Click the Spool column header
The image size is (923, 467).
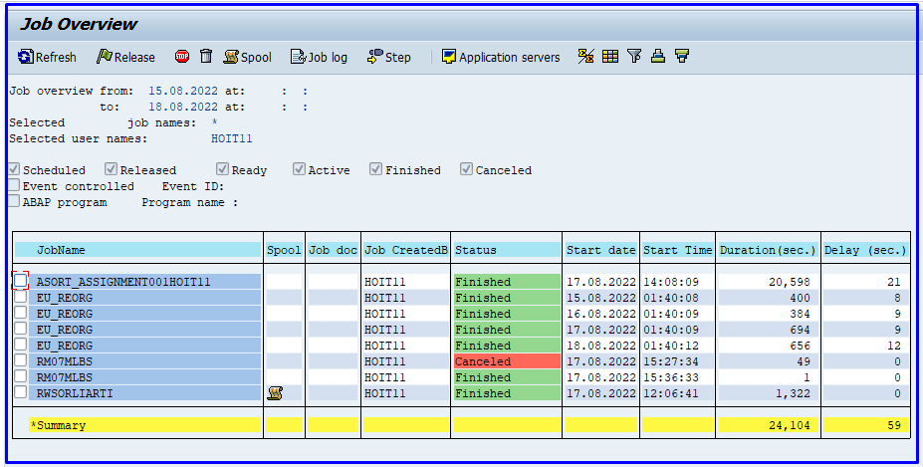pyautogui.click(x=284, y=250)
